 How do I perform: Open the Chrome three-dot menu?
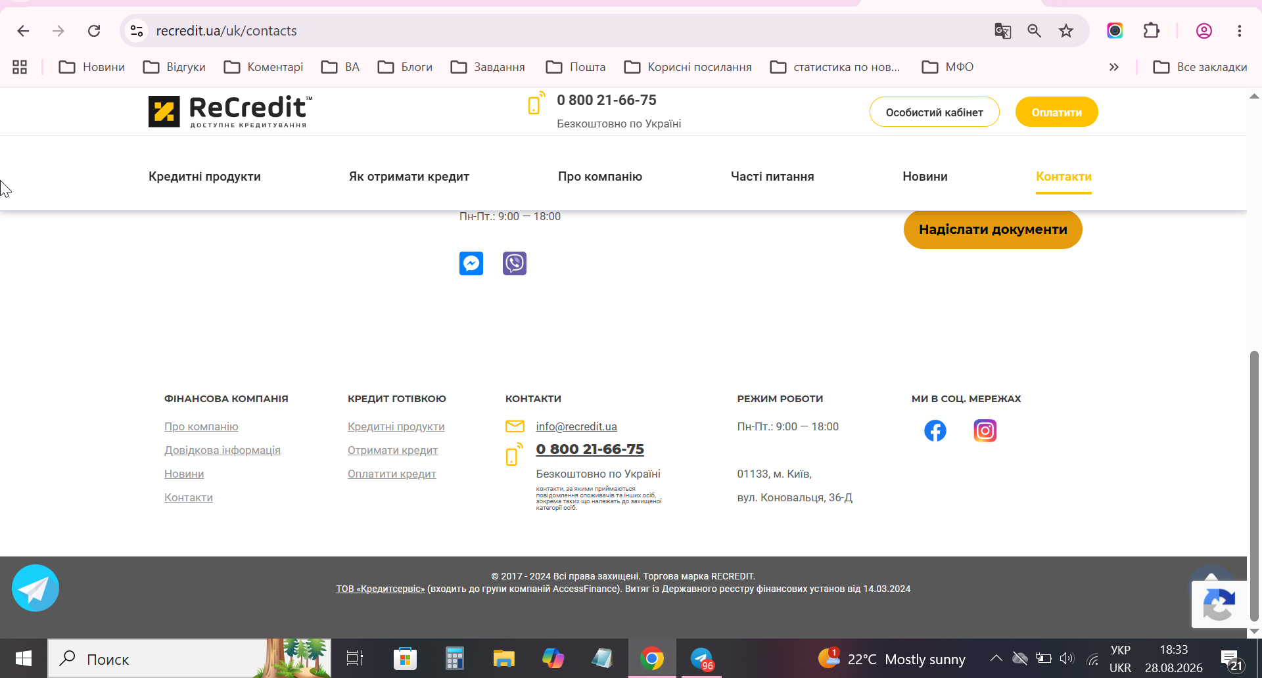coord(1240,31)
